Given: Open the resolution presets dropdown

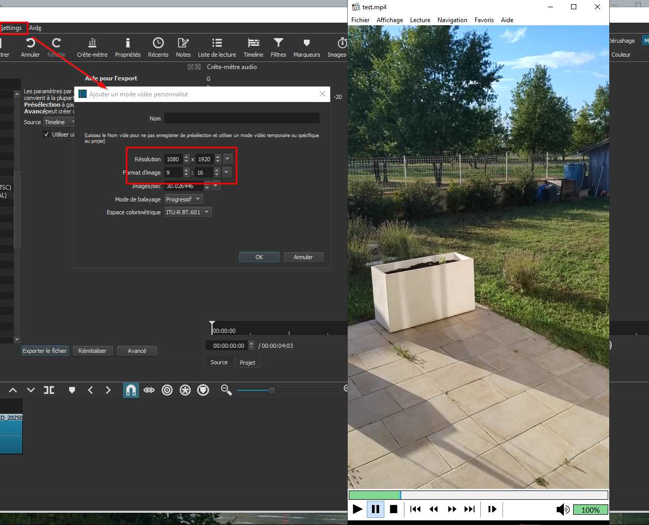Looking at the screenshot, I should coord(228,159).
